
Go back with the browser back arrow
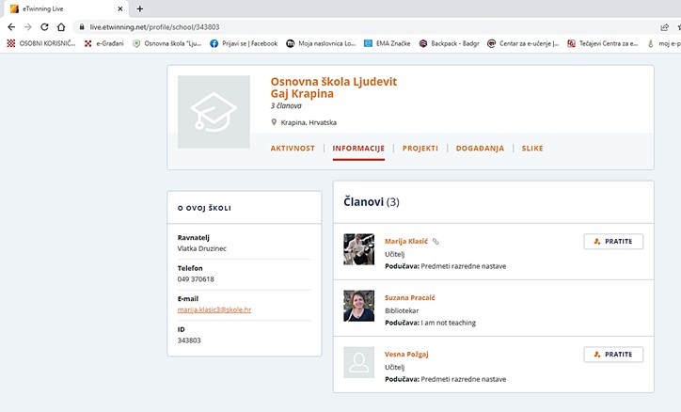pos(11,27)
